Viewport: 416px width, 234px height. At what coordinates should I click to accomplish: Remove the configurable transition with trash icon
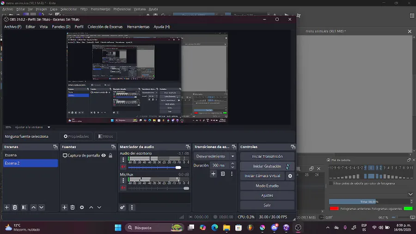coord(223,174)
